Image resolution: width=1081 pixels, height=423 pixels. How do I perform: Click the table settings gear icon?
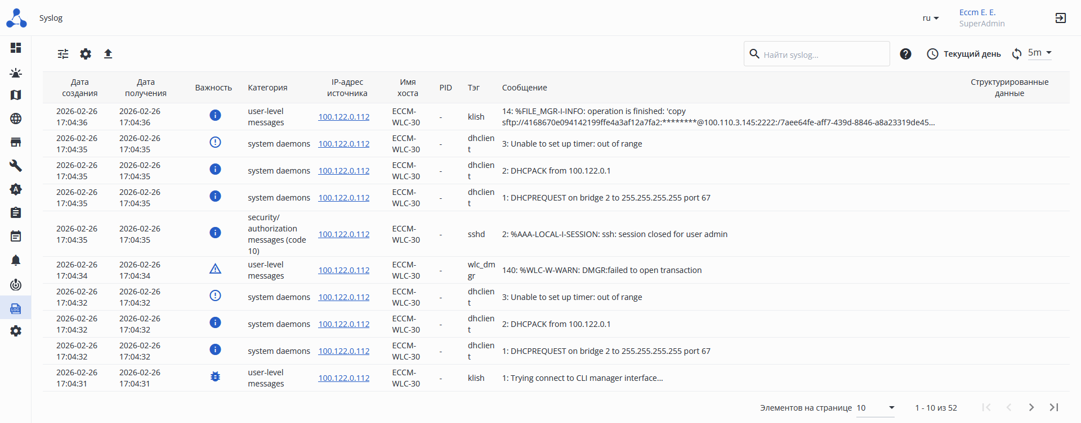[x=86, y=54]
